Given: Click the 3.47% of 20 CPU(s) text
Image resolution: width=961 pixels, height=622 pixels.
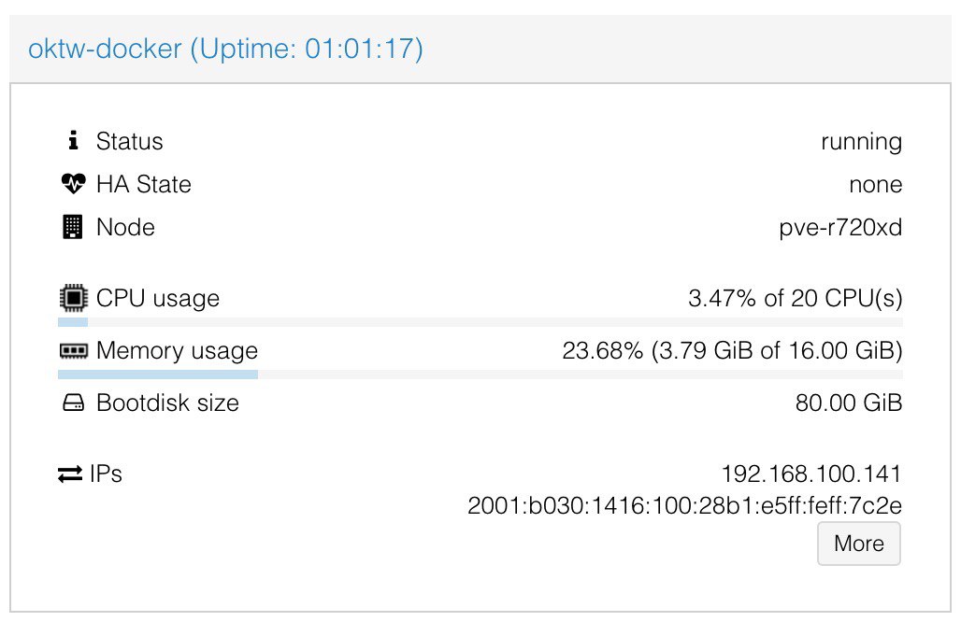Looking at the screenshot, I should click(x=795, y=298).
